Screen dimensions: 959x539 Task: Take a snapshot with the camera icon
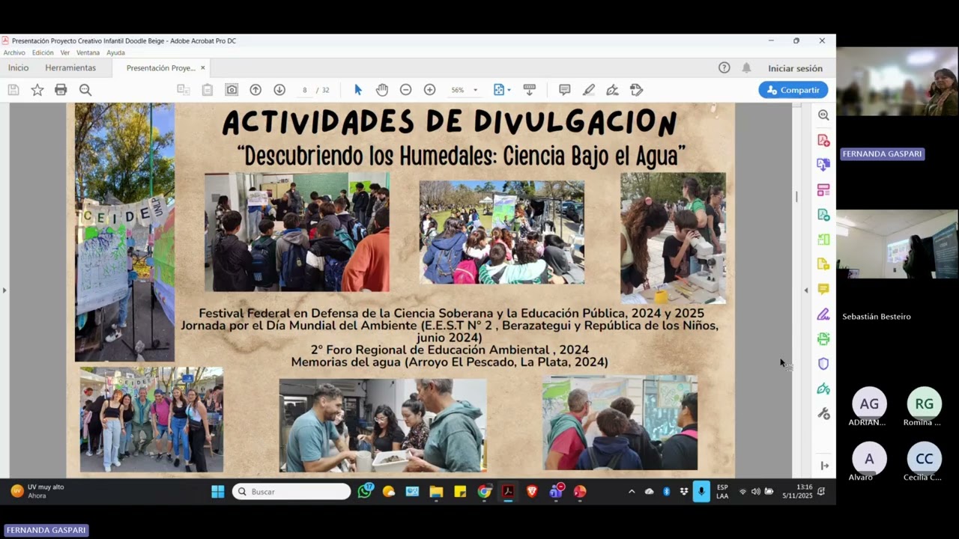click(232, 90)
